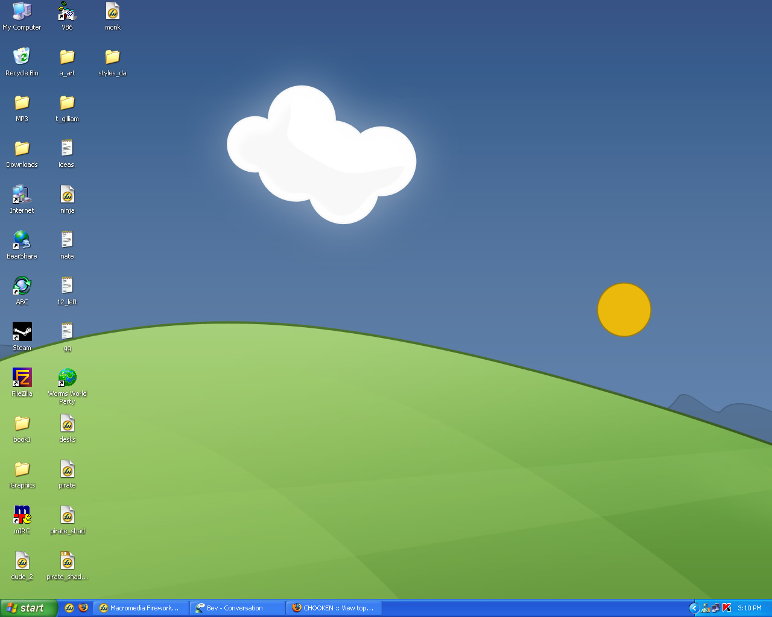Click the MSN Messenger tray icon

point(705,608)
